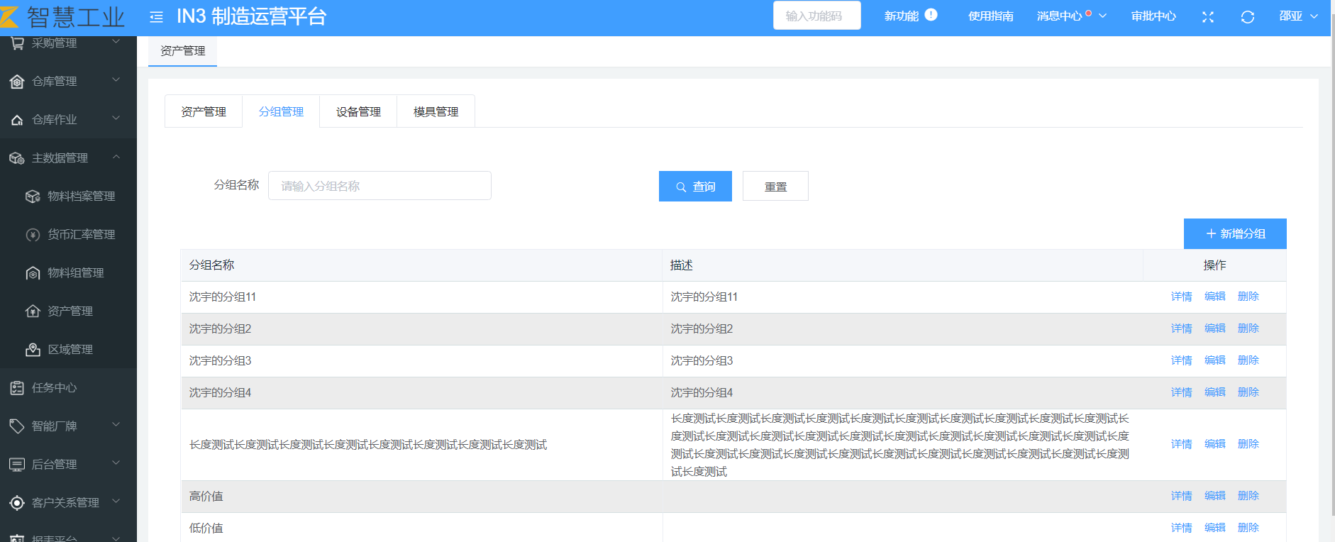Switch to the 模具管理 tab
The image size is (1335, 542).
[436, 112]
